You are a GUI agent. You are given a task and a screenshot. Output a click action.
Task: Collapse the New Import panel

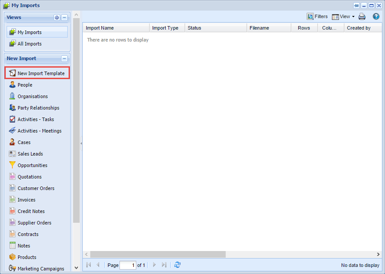[x=64, y=59]
